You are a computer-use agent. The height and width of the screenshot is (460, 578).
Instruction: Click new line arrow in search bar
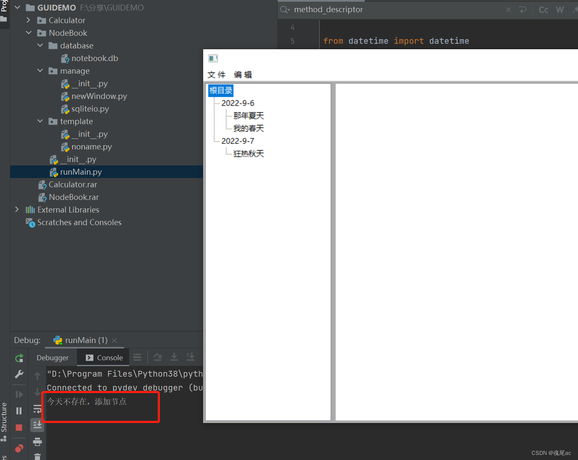pyautogui.click(x=522, y=10)
